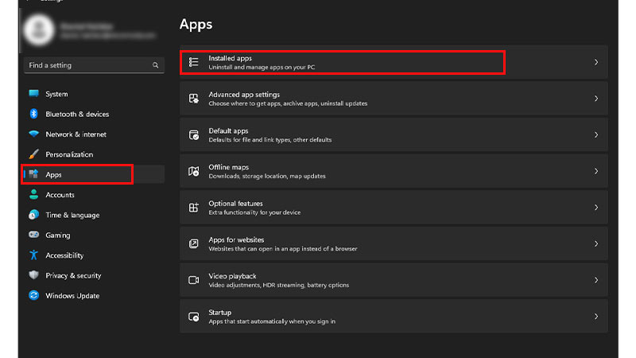This screenshot has width=636, height=358.
Task: Click 'Extra functionality for your device' text
Action: click(254, 212)
